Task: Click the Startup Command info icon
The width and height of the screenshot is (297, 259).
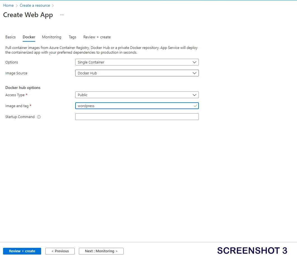Action: [x=39, y=117]
